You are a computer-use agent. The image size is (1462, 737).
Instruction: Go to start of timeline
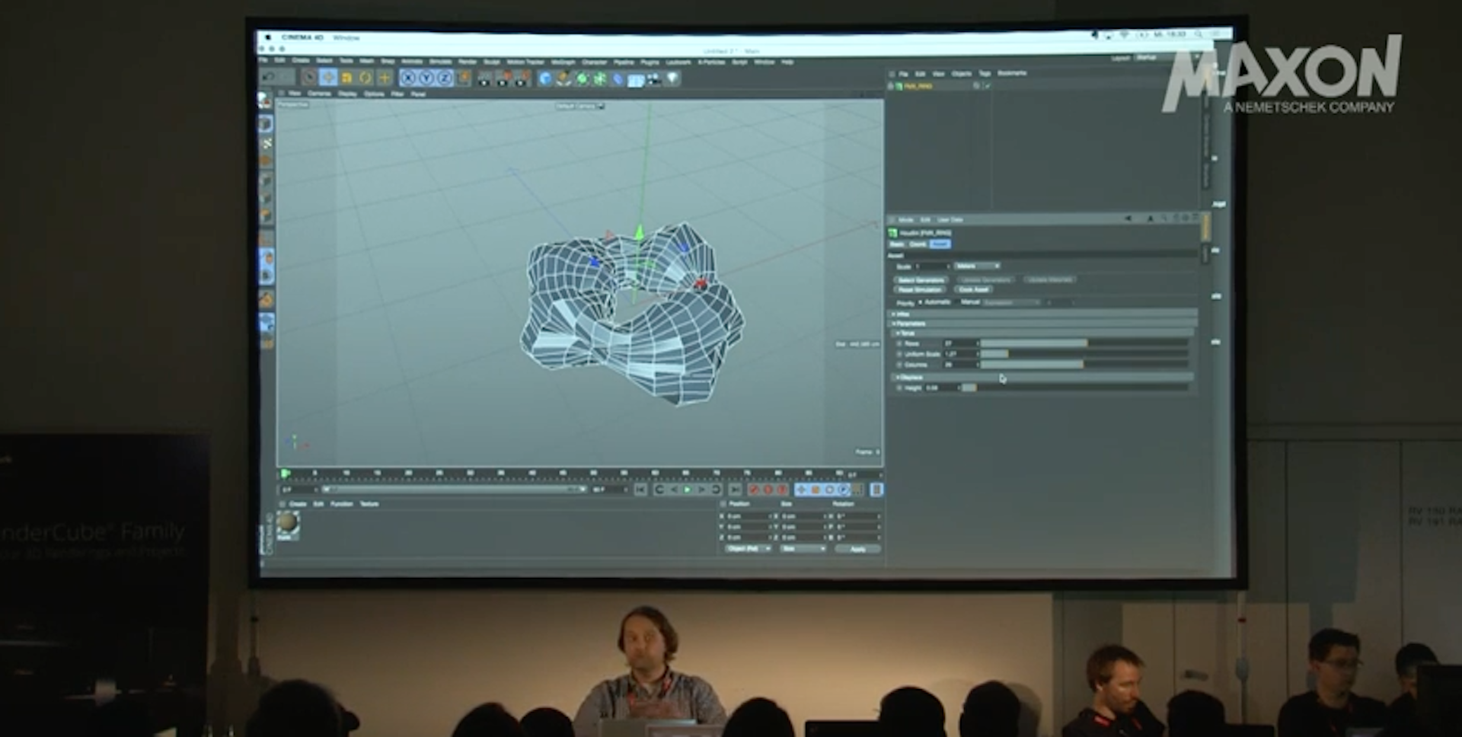(640, 490)
